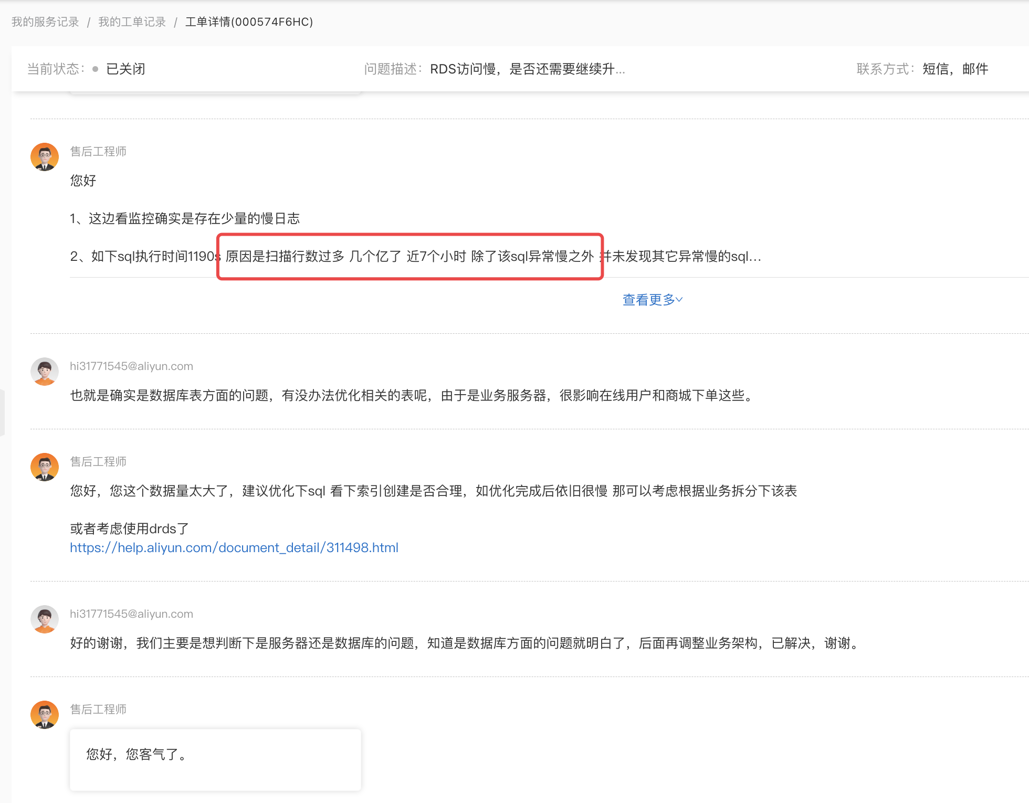This screenshot has height=803, width=1029.
Task: Click the 工单详情(000574F6HC) breadcrumb text
Action: (249, 22)
